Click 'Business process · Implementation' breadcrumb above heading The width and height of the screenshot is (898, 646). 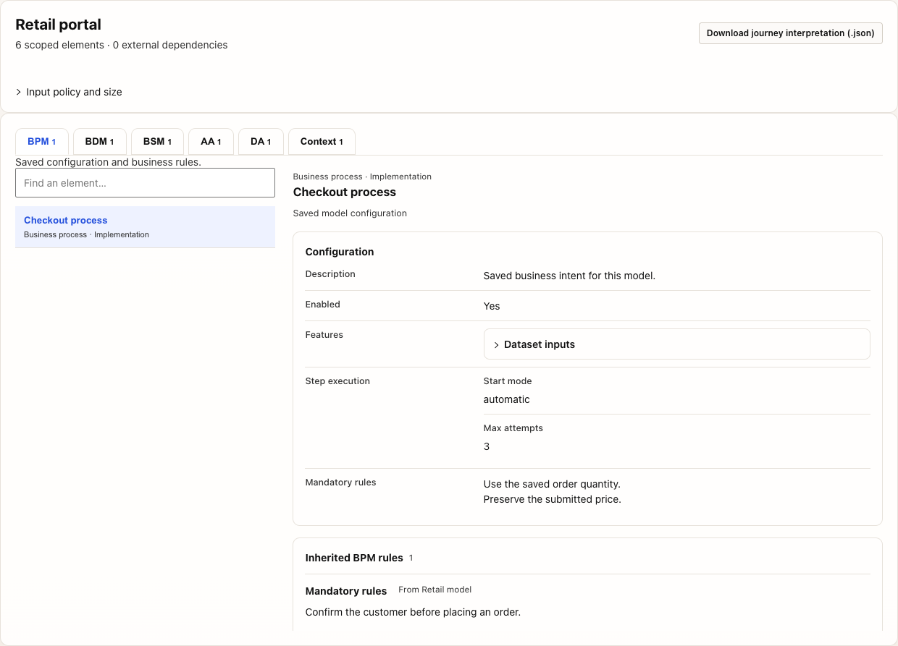coord(362,177)
